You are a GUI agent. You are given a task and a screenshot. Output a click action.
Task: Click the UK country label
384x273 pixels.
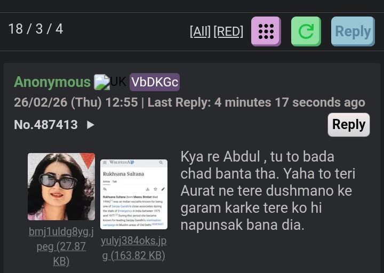coord(118,82)
